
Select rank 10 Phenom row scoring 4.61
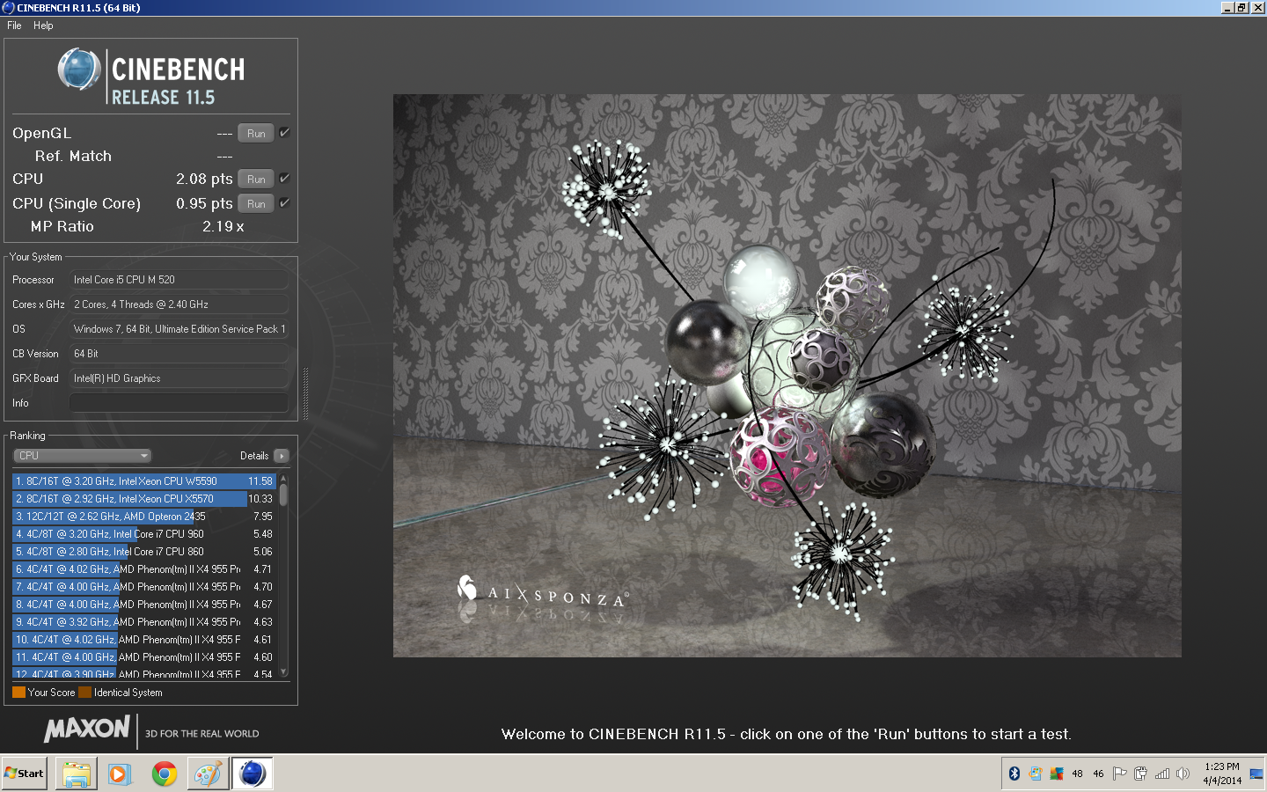coord(144,640)
